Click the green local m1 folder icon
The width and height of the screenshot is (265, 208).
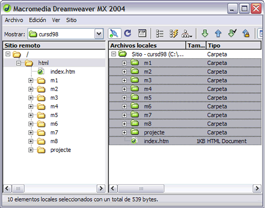click(135, 62)
